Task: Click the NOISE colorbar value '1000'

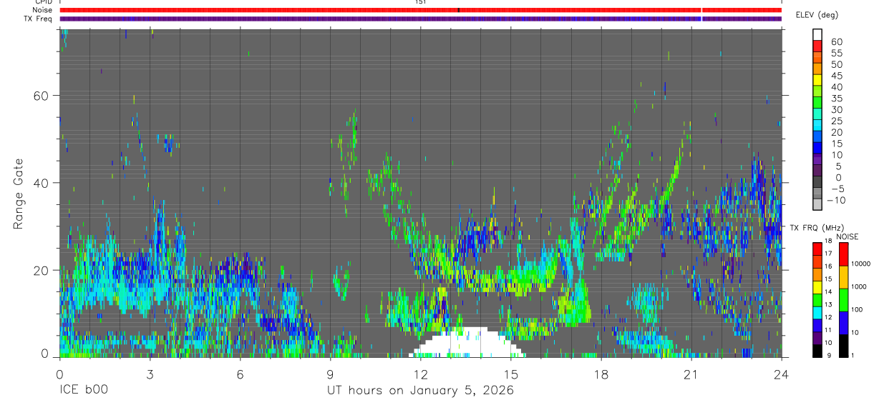Action: point(860,286)
